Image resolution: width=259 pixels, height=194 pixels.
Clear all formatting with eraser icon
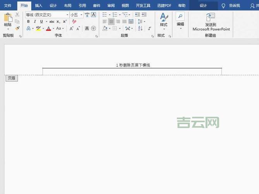coord(74,21)
